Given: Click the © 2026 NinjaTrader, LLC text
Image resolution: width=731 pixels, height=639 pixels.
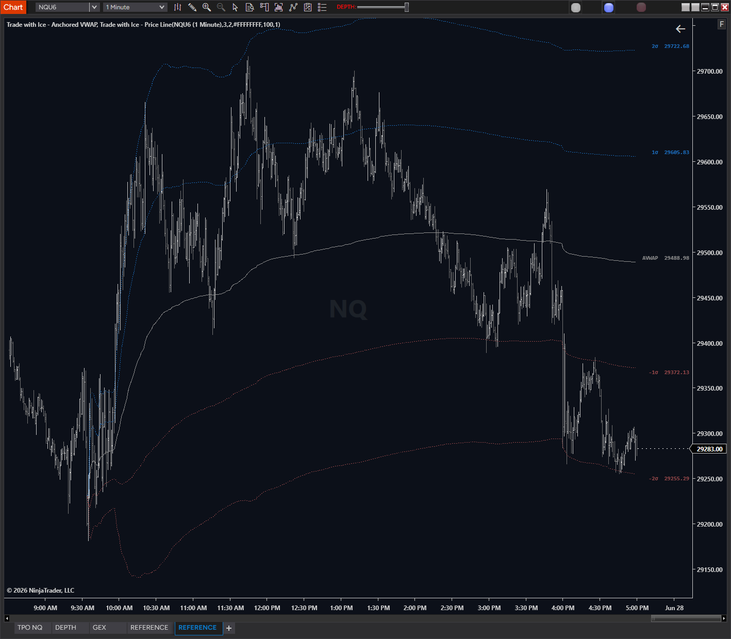Looking at the screenshot, I should click(41, 591).
